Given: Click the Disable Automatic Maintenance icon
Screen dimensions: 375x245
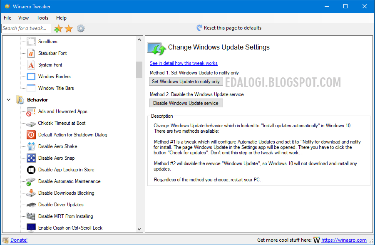Looking at the screenshot, I should point(31,182).
